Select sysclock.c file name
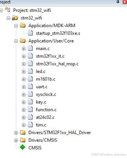This screenshot has width=127, height=158. click(46, 94)
